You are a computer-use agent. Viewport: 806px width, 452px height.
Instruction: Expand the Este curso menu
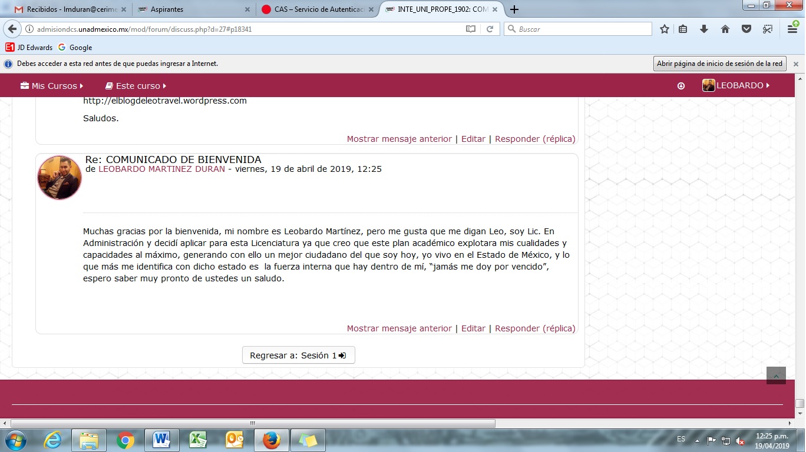pos(136,86)
